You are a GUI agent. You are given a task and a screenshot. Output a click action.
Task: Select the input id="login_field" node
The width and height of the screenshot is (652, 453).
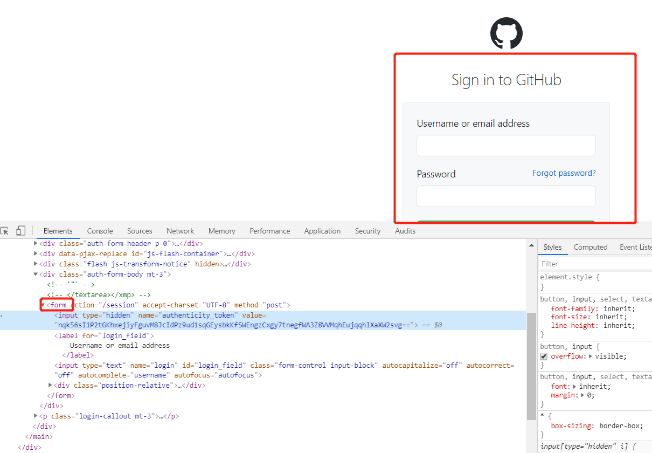285,370
